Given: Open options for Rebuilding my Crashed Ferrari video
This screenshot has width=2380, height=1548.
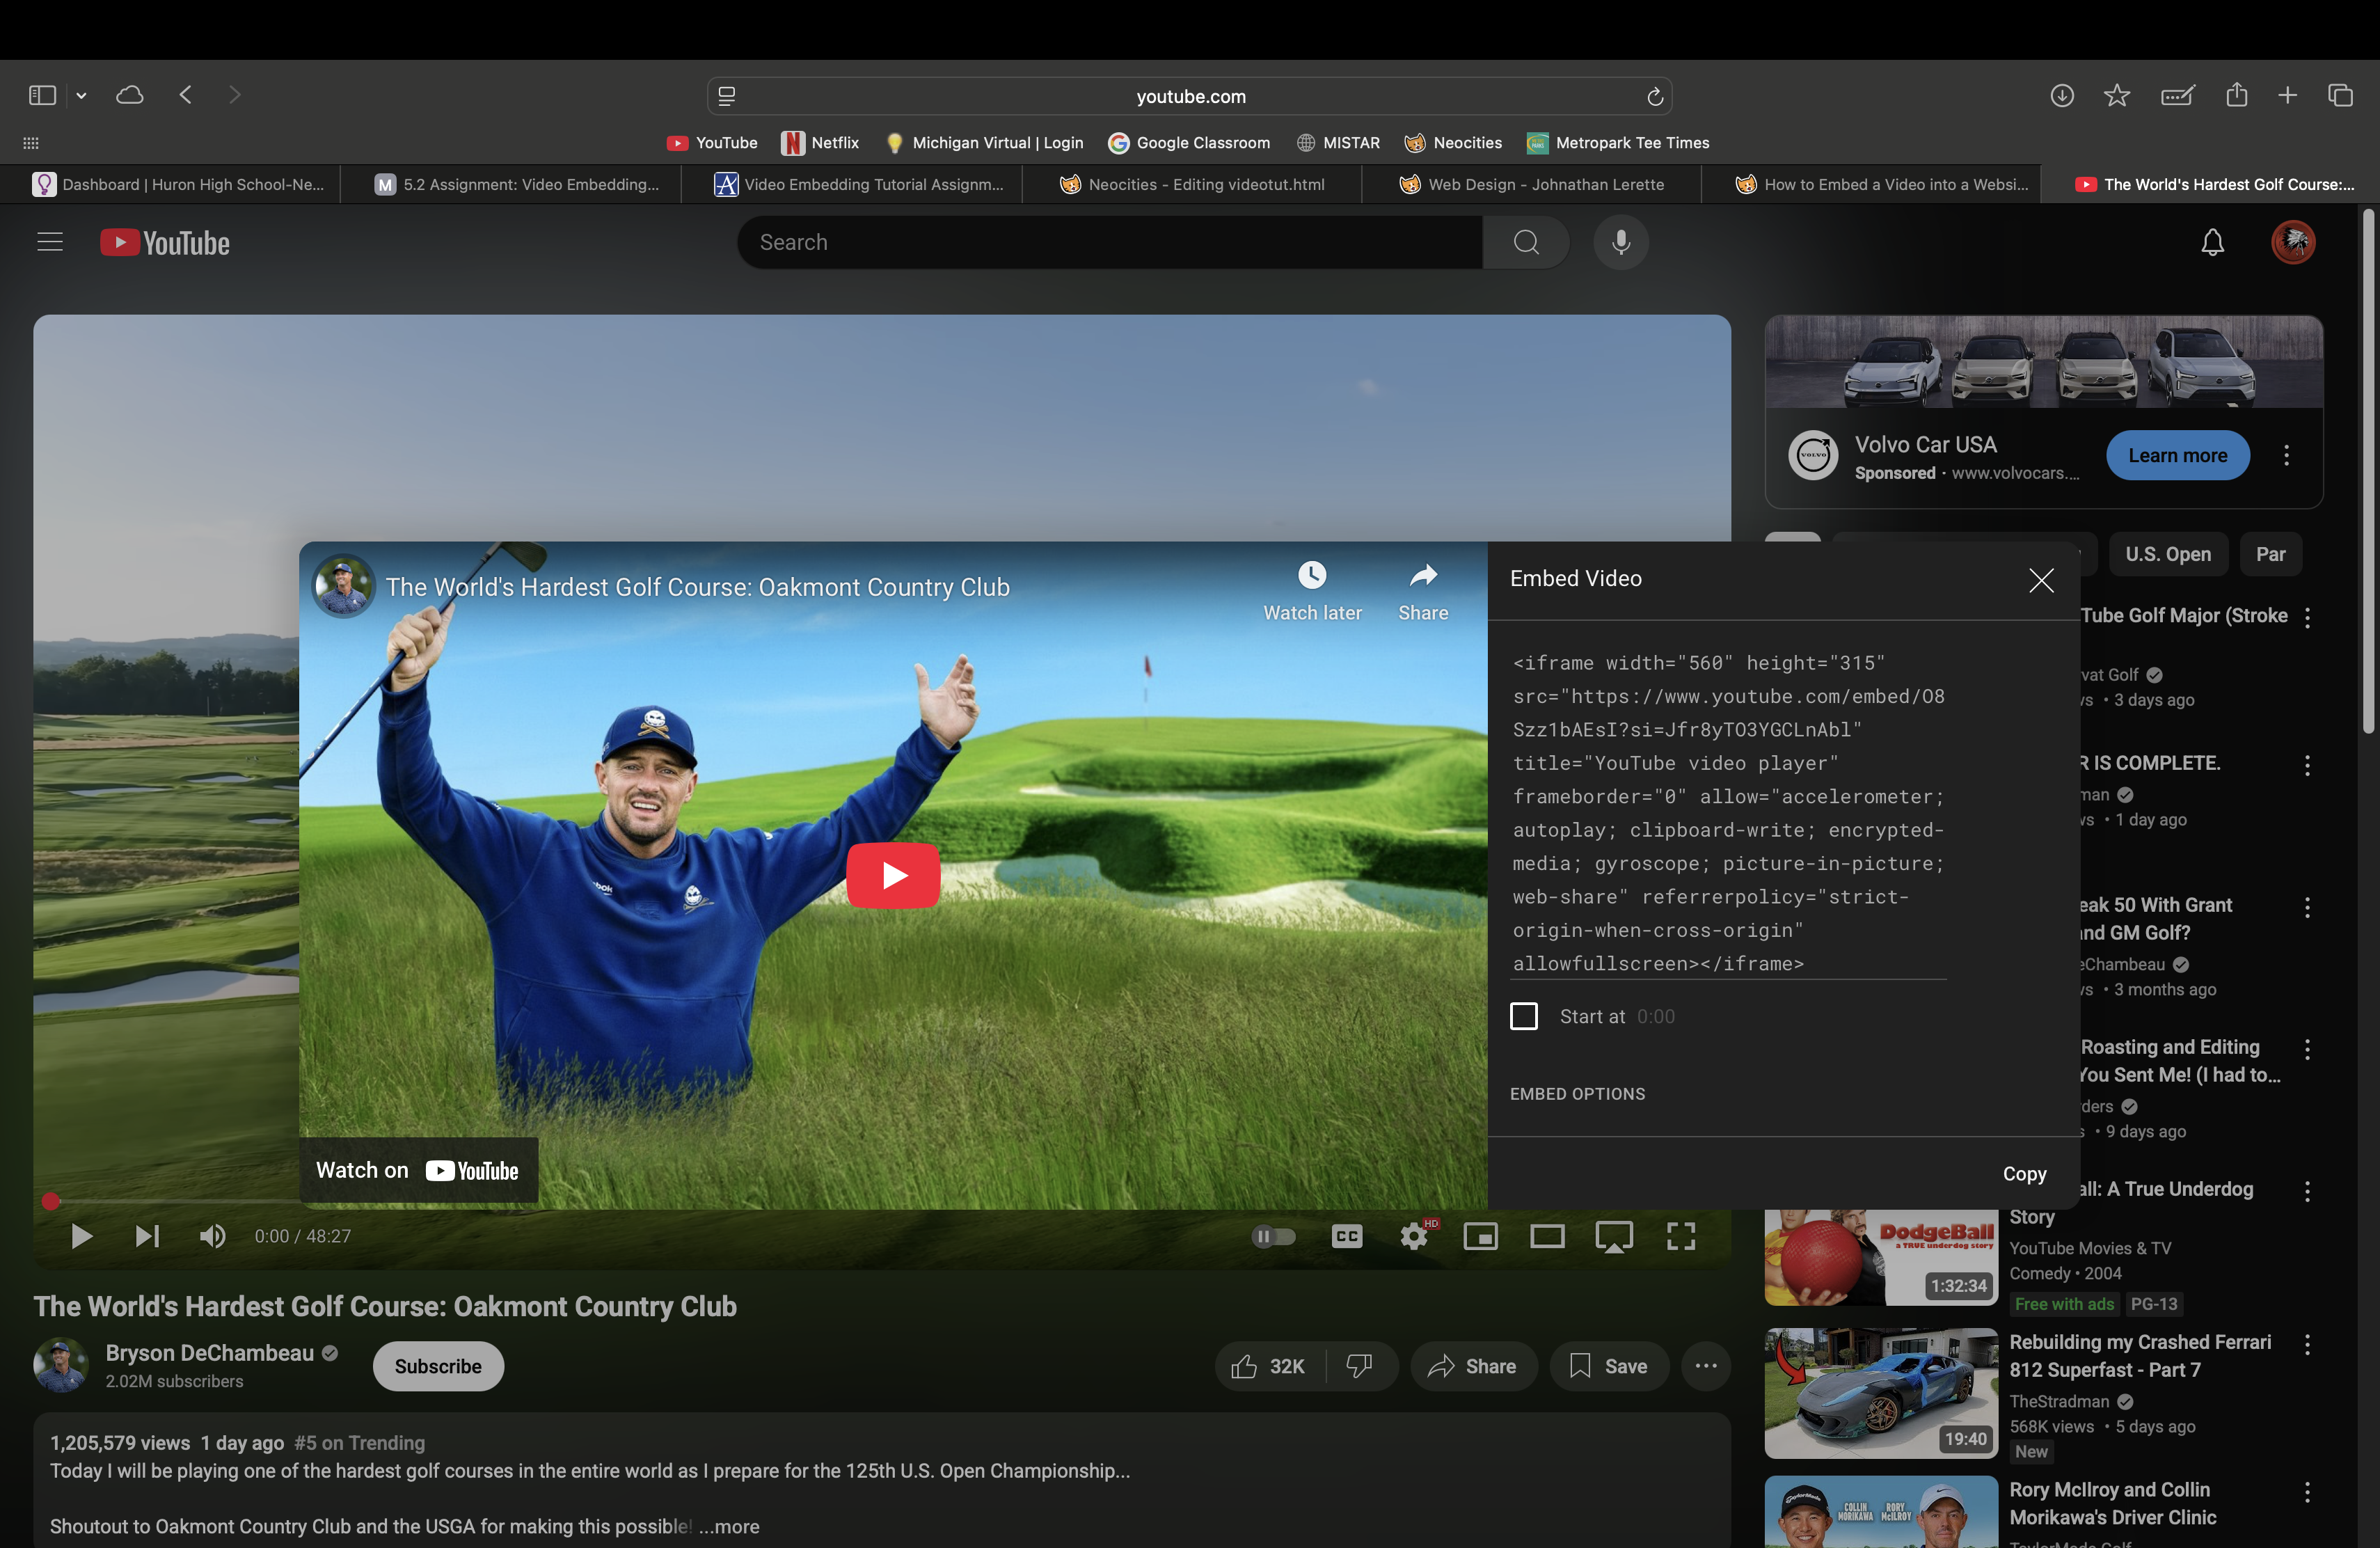Looking at the screenshot, I should 2307,1345.
